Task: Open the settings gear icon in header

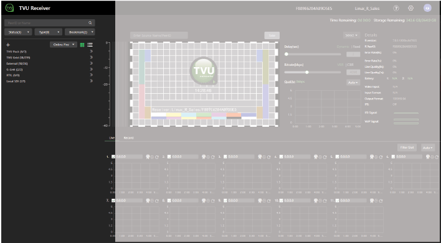Action: [x=410, y=8]
